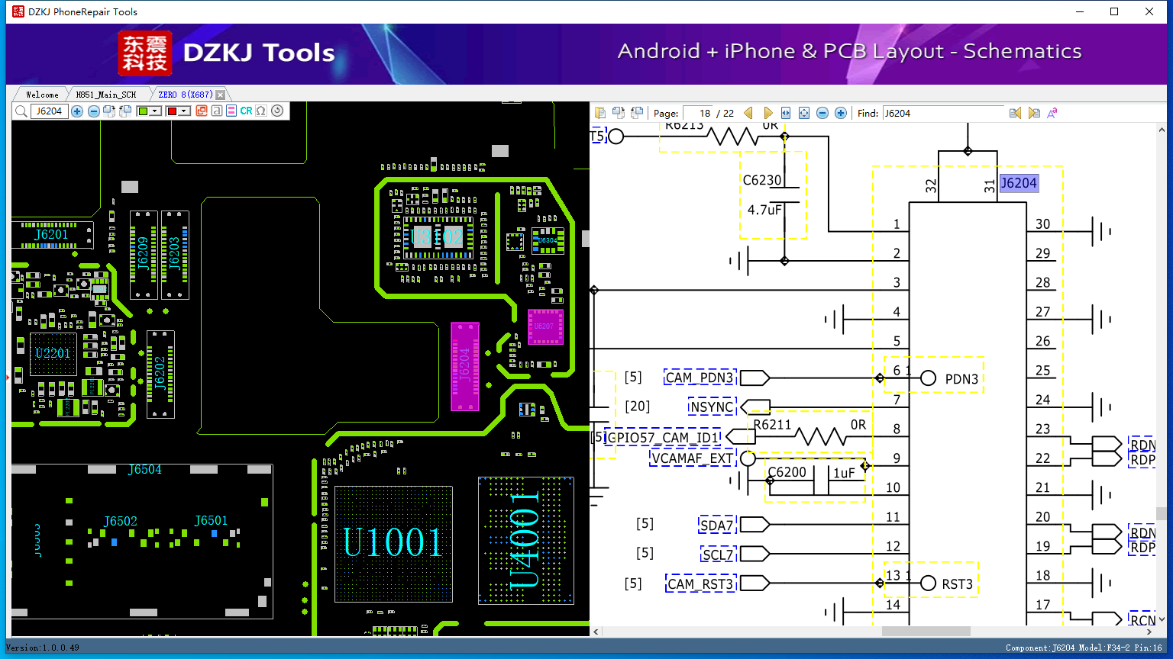Go to the next schematic page
The height and width of the screenshot is (659, 1173).
coord(768,113)
